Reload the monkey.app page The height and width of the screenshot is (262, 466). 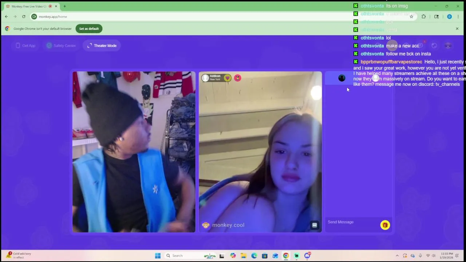click(24, 16)
